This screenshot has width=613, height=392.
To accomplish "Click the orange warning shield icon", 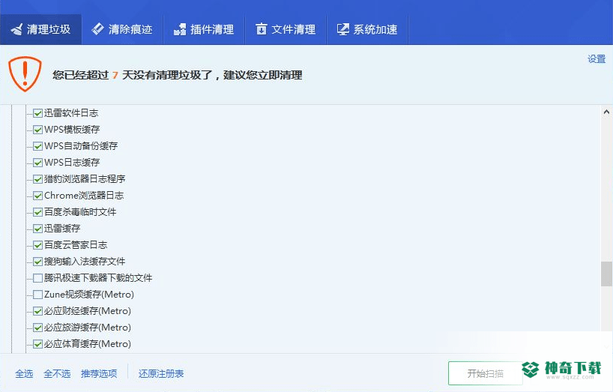I will pyautogui.click(x=25, y=74).
